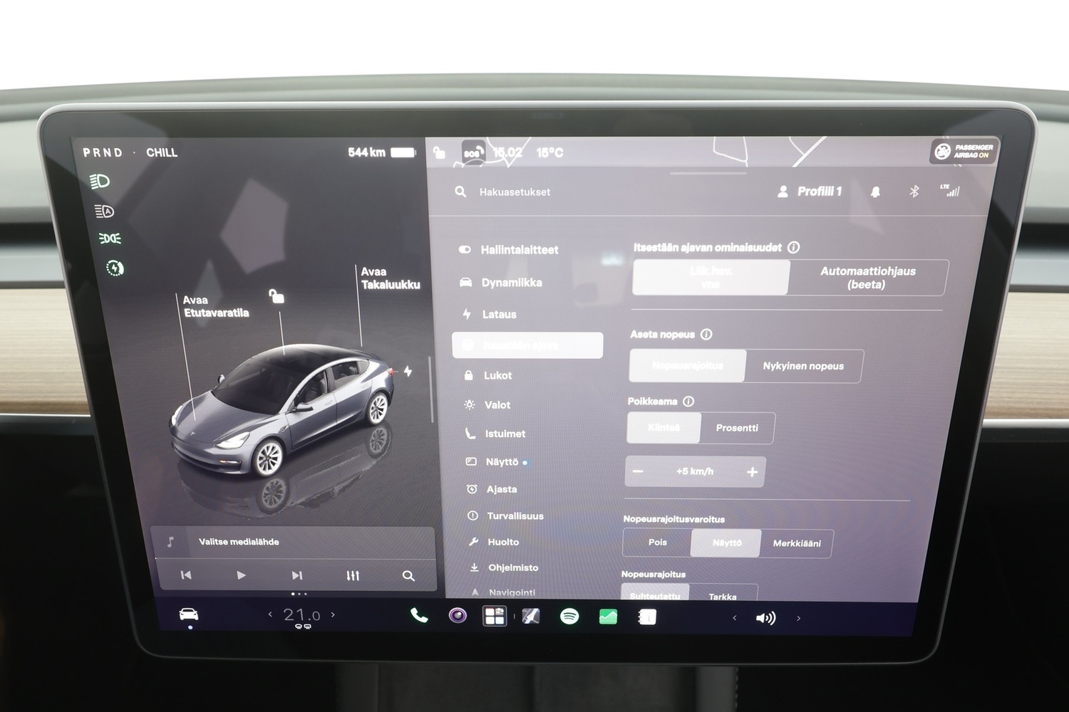Tap the charge port lightning bolt icon
The width and height of the screenshot is (1069, 712).
coord(408,371)
